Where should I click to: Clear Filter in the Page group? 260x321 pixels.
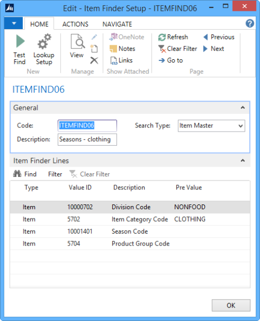pos(177,49)
